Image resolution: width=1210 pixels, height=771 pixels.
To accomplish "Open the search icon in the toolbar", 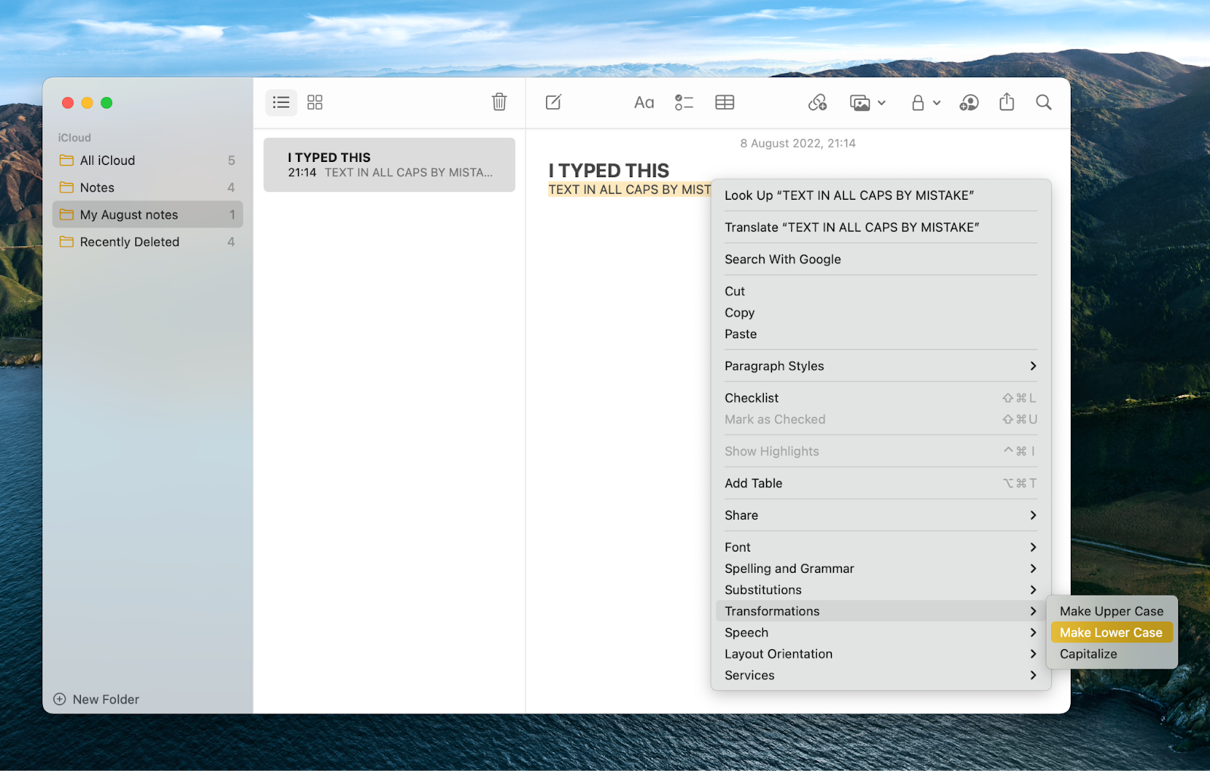I will coord(1044,102).
